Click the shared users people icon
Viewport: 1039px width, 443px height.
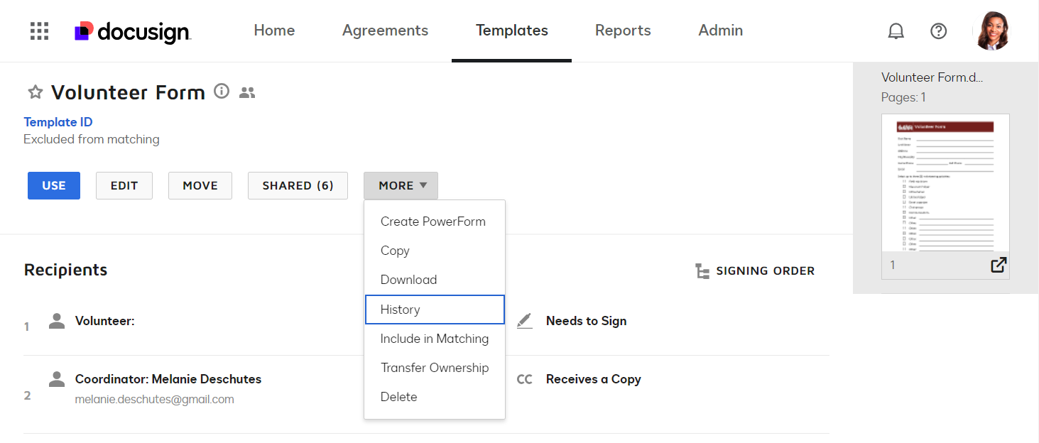[247, 93]
